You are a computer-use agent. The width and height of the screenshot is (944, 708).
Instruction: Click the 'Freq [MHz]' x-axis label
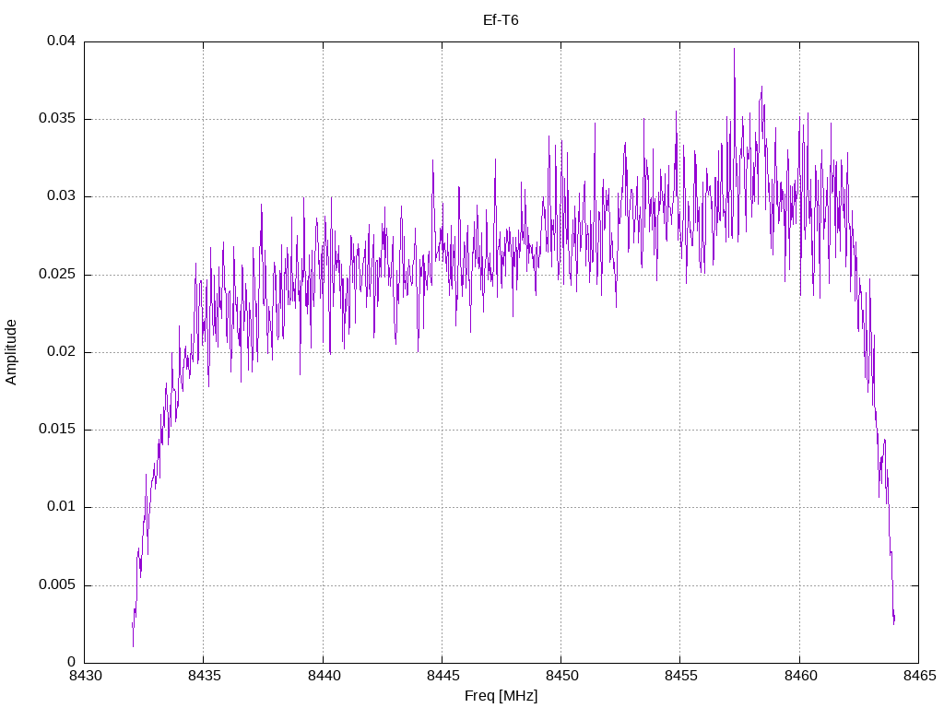501,696
